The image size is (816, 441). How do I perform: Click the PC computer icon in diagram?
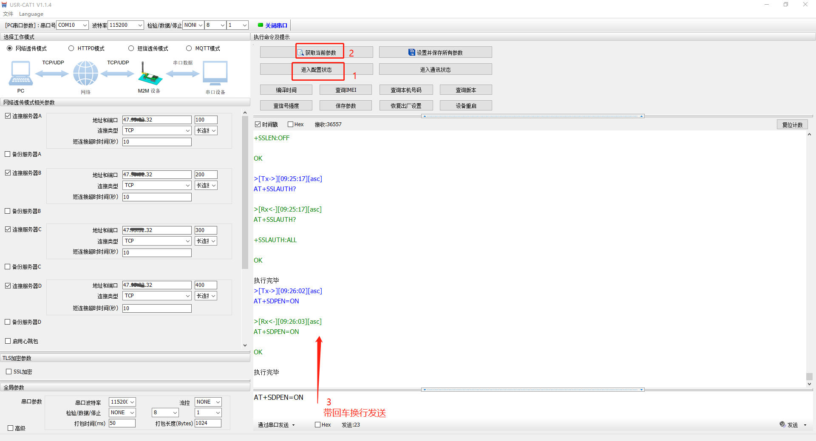pos(20,73)
